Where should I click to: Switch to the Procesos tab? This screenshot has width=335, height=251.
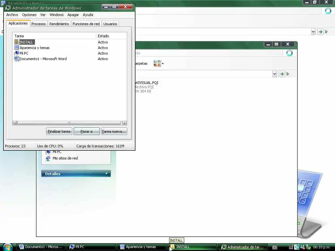coord(39,24)
